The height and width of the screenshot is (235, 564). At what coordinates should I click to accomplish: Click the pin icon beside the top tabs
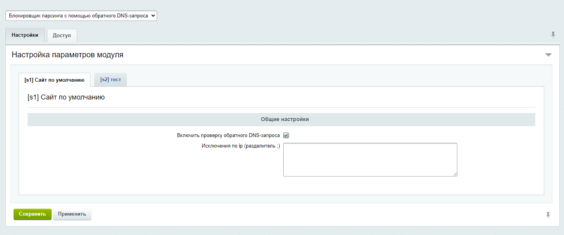(553, 35)
